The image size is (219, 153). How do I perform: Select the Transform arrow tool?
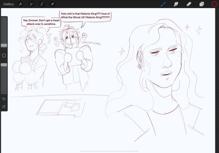[52, 4]
